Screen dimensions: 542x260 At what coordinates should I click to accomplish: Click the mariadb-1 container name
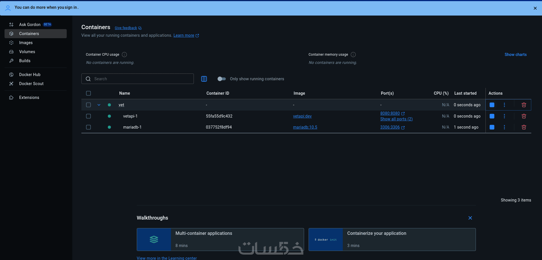tap(132, 127)
